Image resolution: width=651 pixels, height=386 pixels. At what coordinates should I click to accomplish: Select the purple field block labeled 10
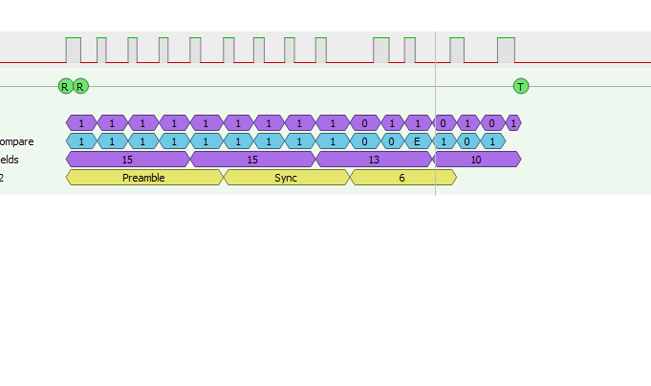tap(477, 160)
